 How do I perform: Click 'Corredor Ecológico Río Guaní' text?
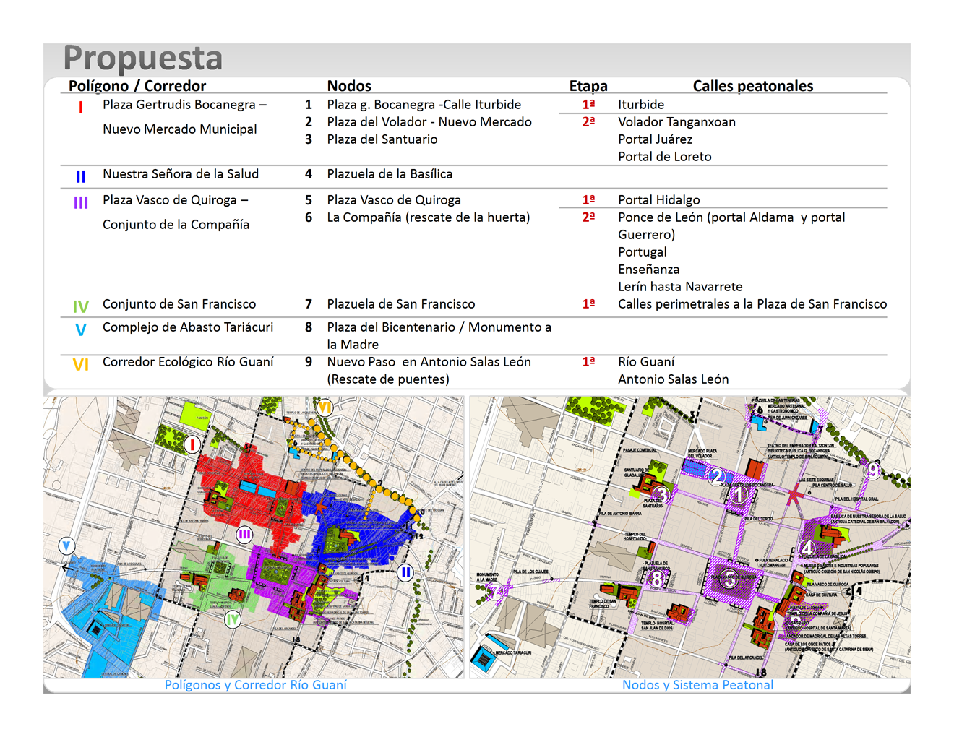tap(188, 361)
